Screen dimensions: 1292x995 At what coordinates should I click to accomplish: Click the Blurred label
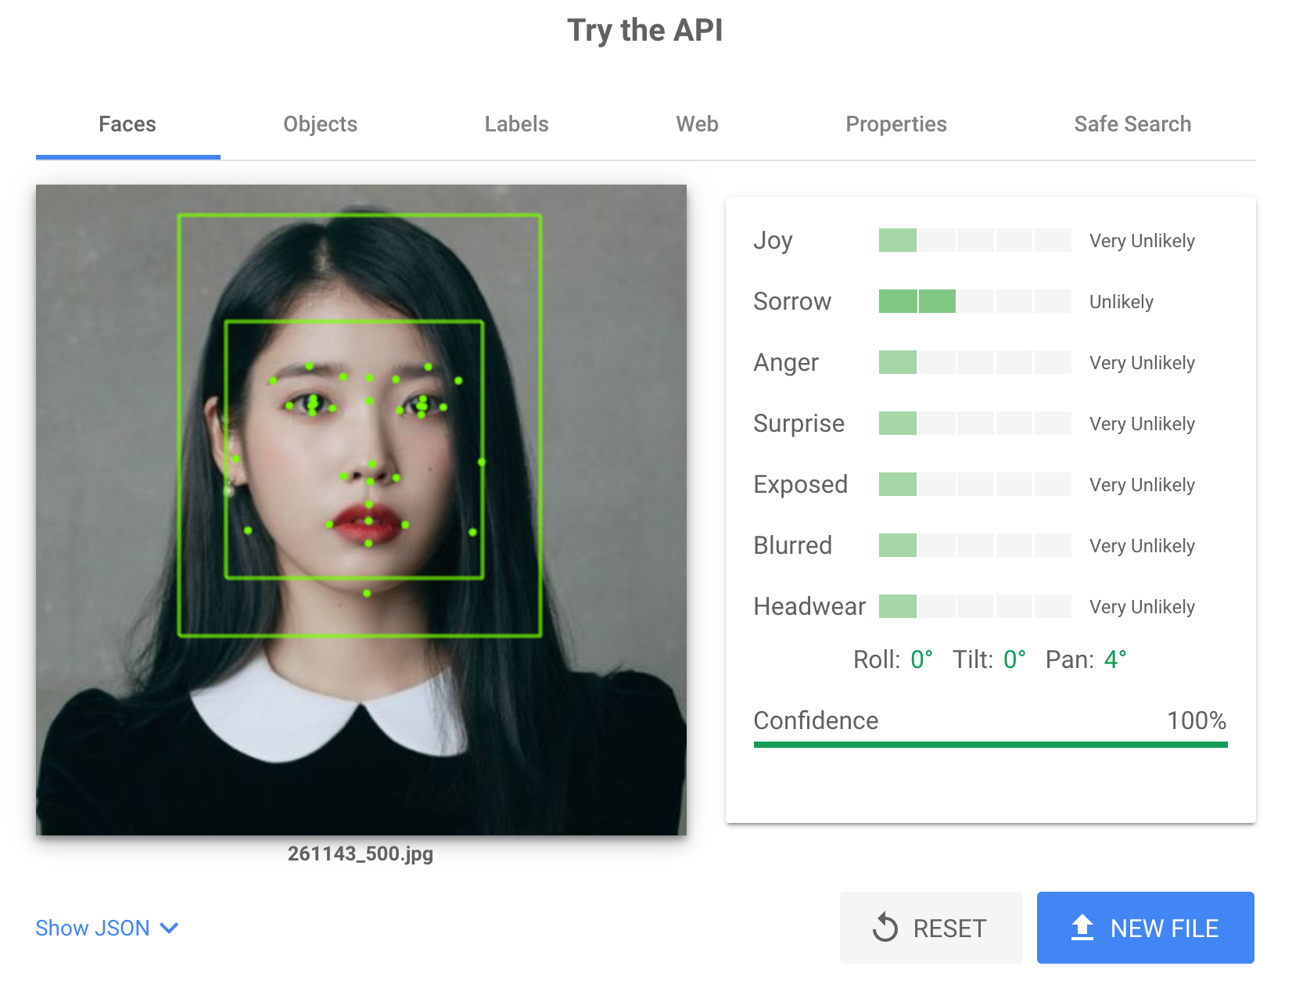tap(792, 545)
